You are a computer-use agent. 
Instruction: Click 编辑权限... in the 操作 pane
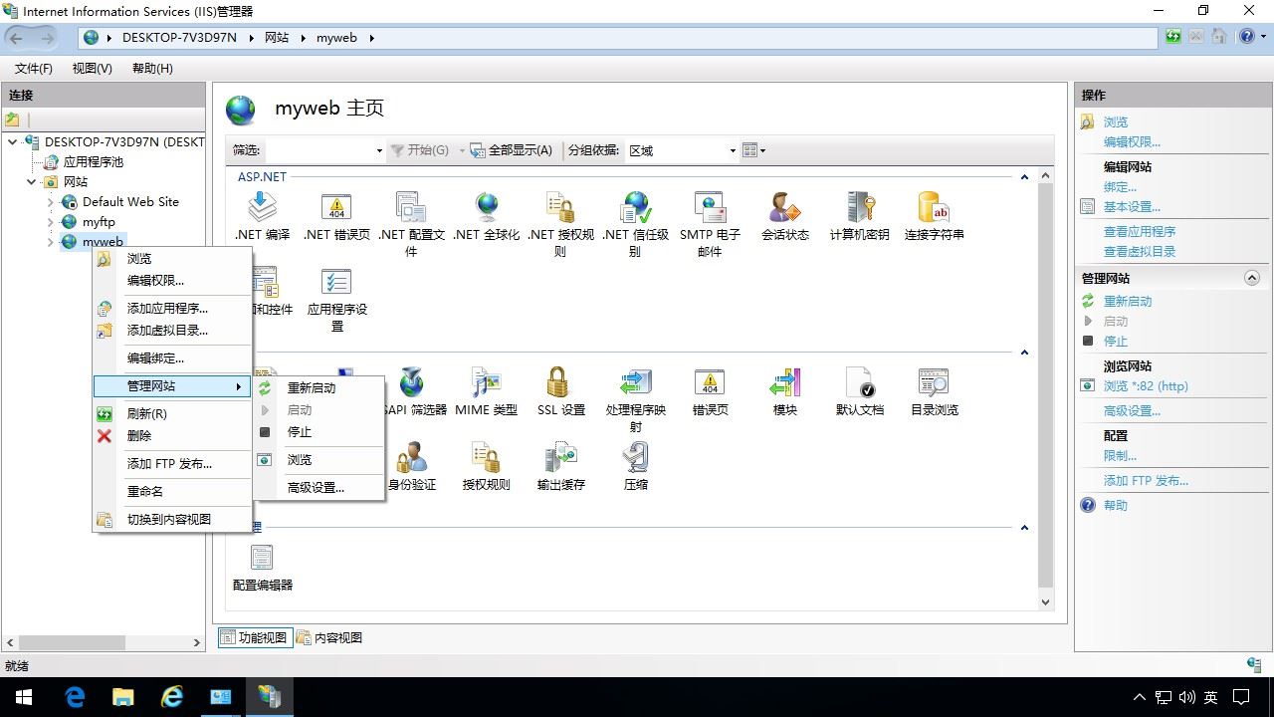[x=1132, y=142]
